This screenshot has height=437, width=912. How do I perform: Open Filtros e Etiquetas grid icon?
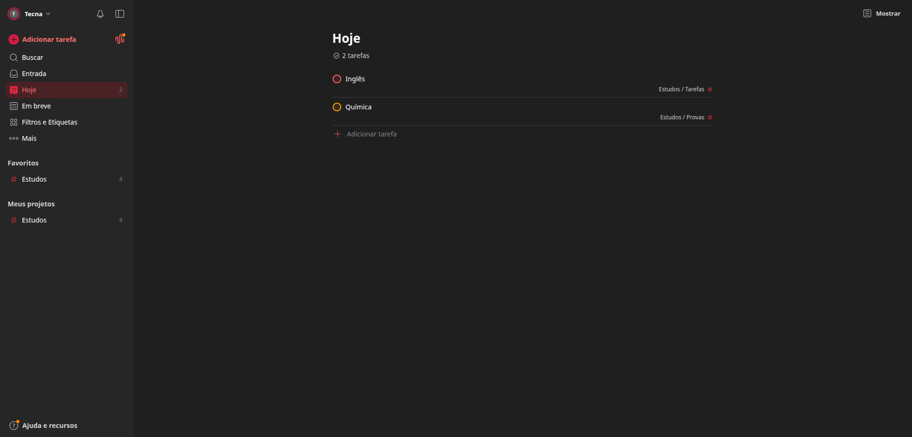(x=13, y=122)
